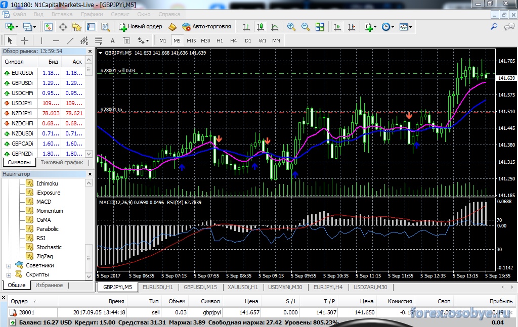Viewport: 518px width, 327px height.
Task: Open the periodicity clock dropdown
Action: 388,27
